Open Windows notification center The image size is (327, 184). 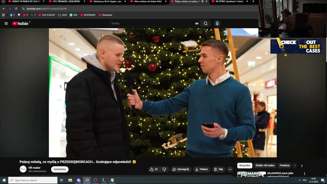[x=323, y=180]
